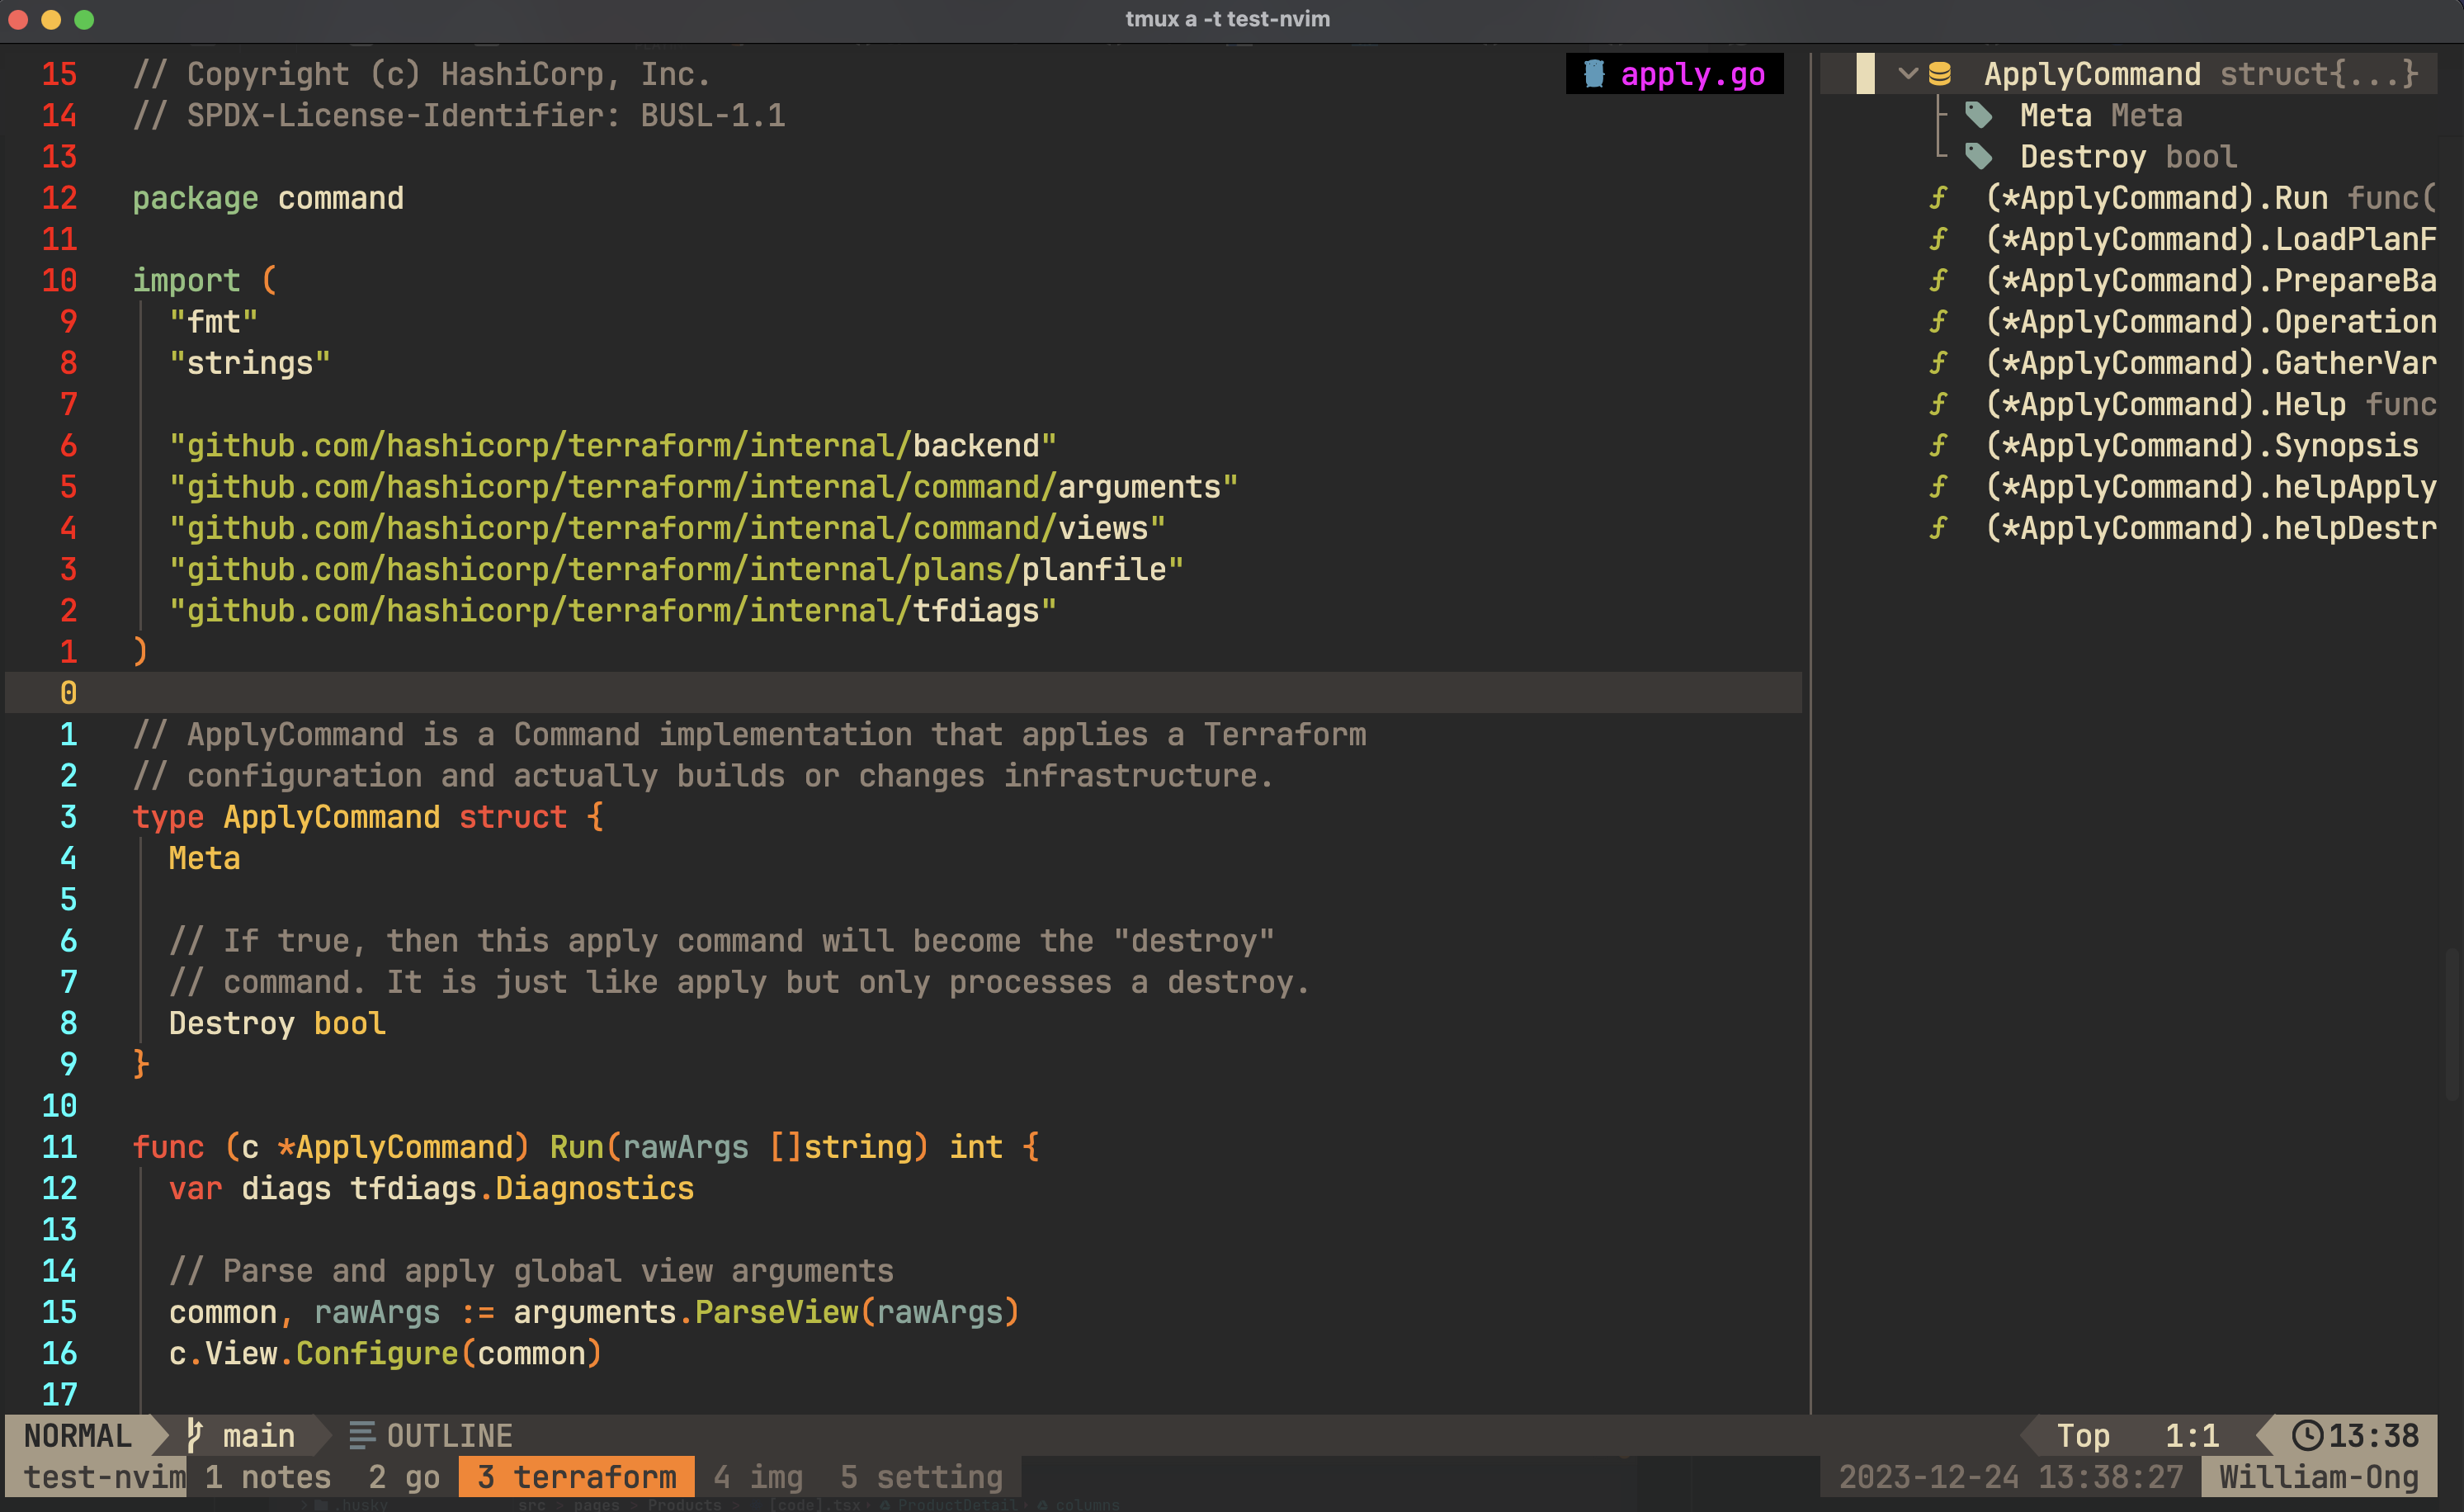Click the internal/backend import path

(x=612, y=445)
